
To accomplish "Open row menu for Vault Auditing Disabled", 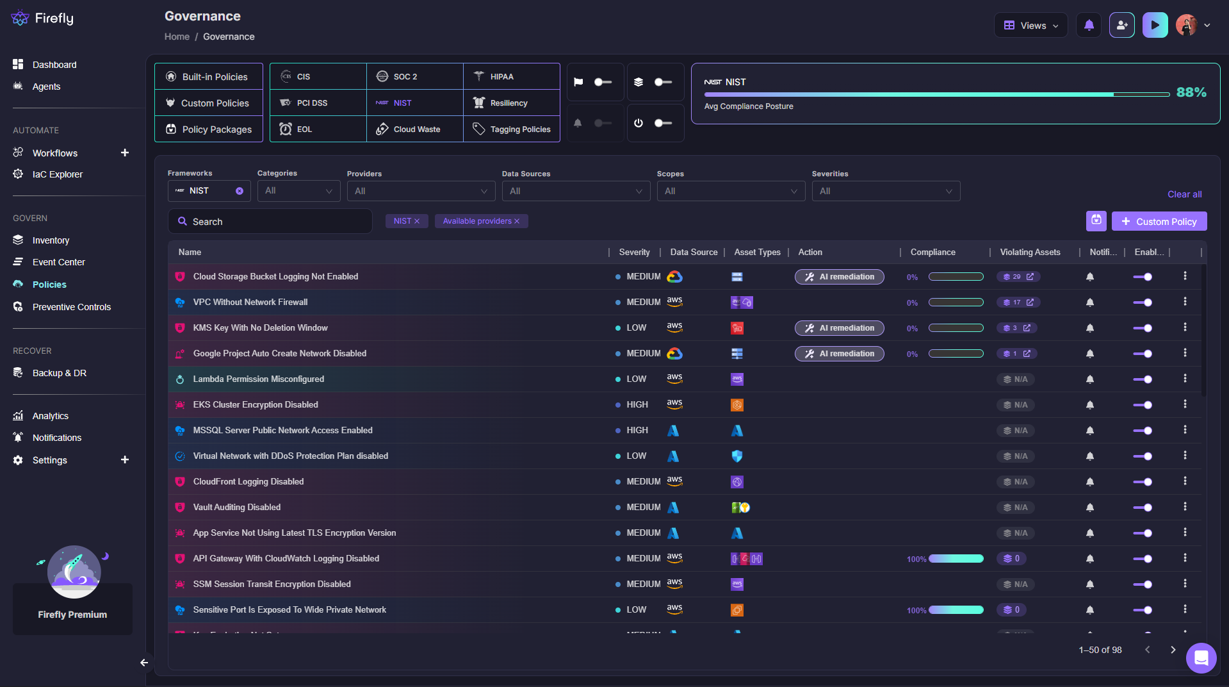I will pyautogui.click(x=1185, y=507).
